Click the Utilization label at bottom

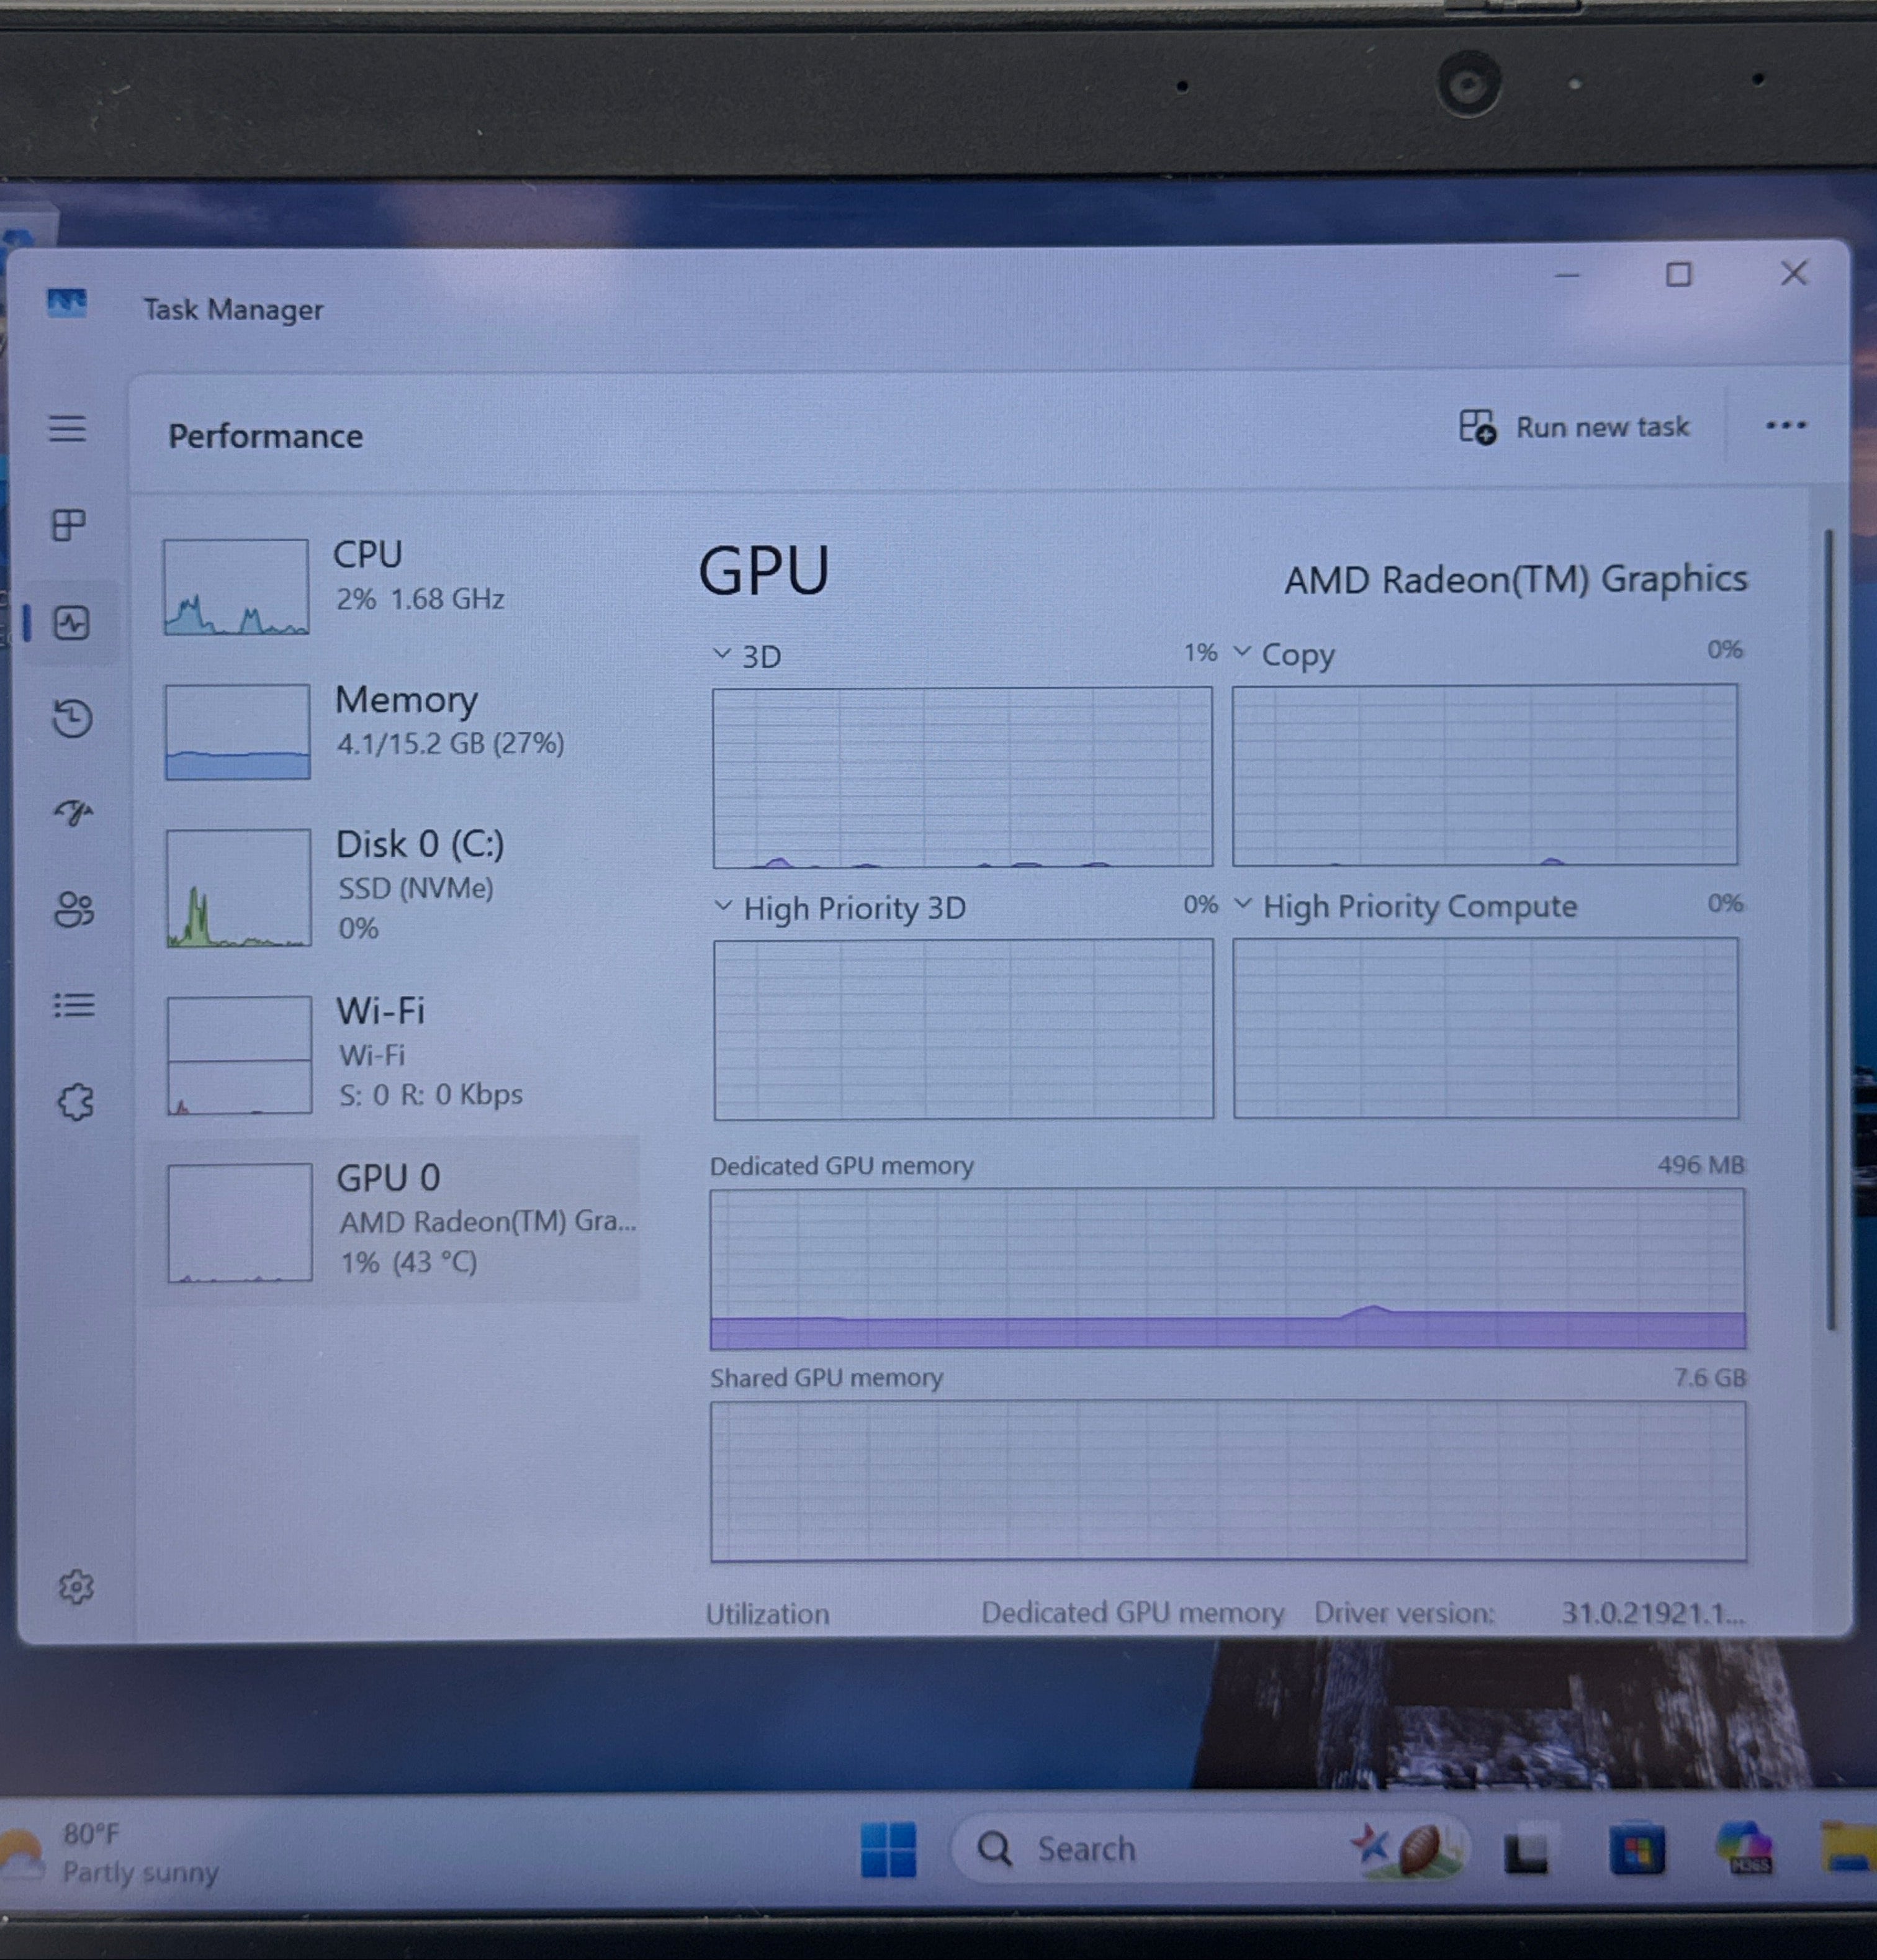[768, 1613]
